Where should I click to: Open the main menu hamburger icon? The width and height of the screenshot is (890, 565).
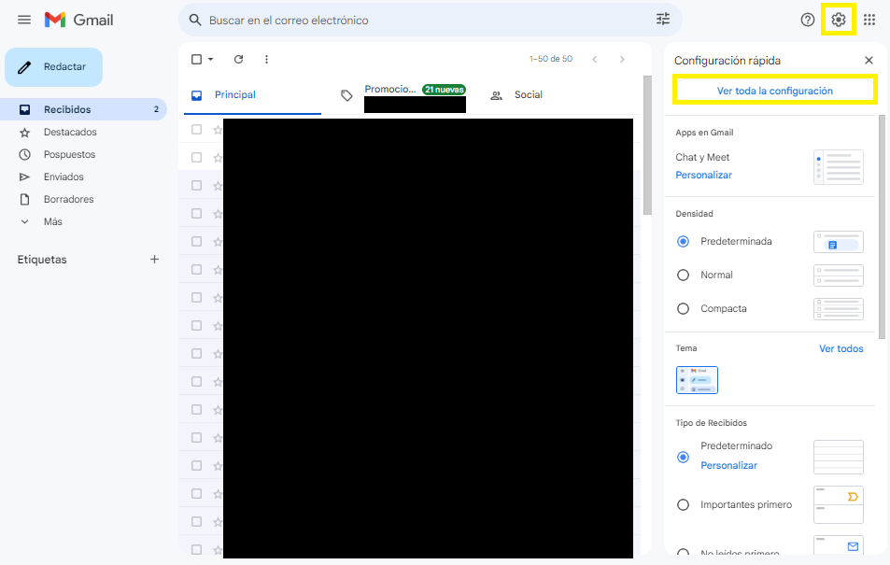24,20
